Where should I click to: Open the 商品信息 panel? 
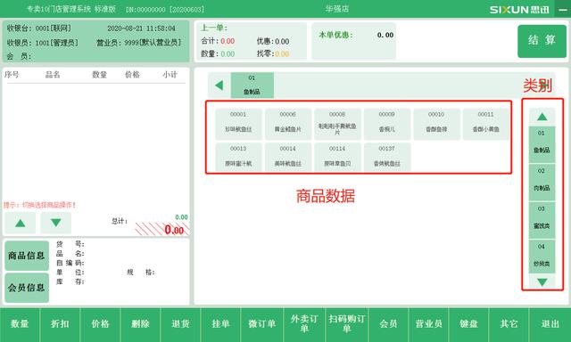coord(27,256)
